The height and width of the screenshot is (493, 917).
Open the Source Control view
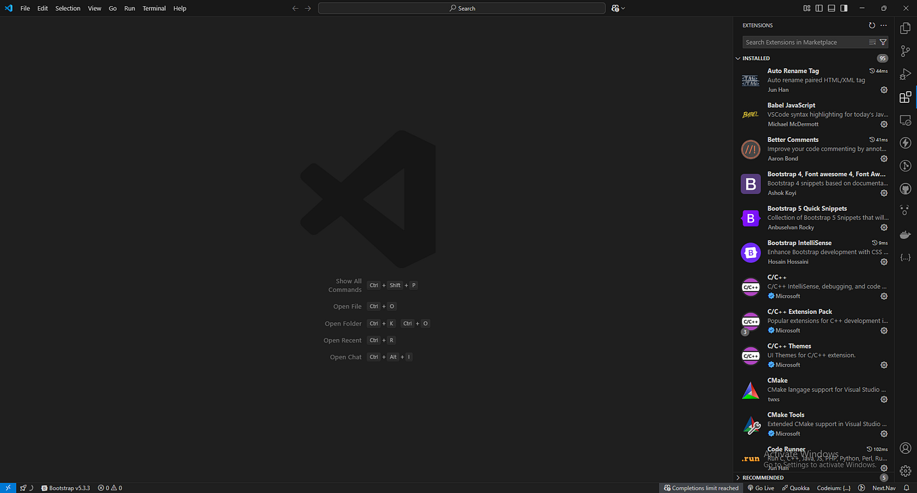tap(905, 51)
